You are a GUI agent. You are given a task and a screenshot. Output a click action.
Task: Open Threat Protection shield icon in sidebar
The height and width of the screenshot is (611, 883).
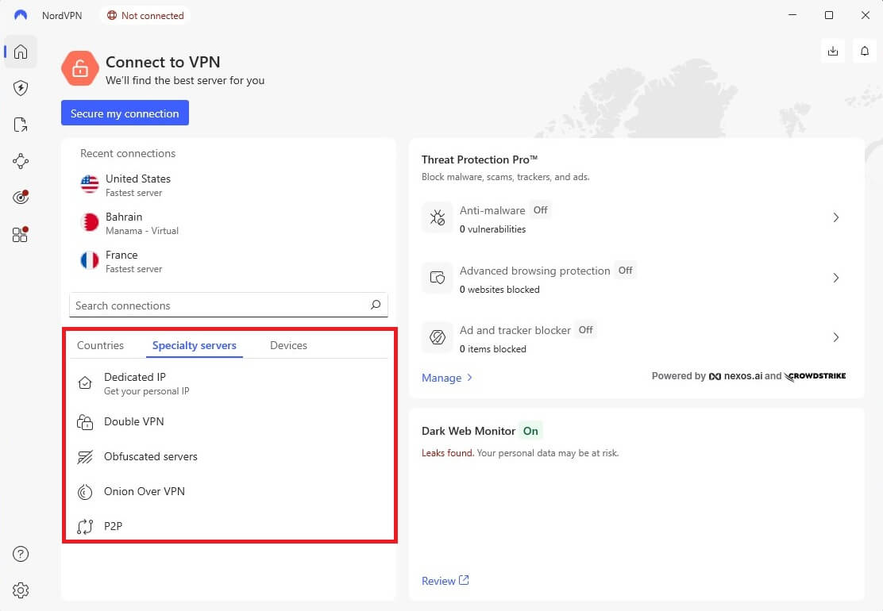(20, 87)
